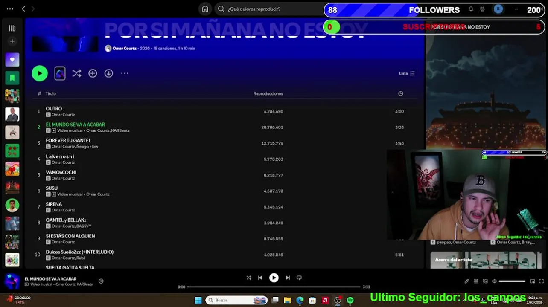Select track OUTRO

[x=54, y=109]
